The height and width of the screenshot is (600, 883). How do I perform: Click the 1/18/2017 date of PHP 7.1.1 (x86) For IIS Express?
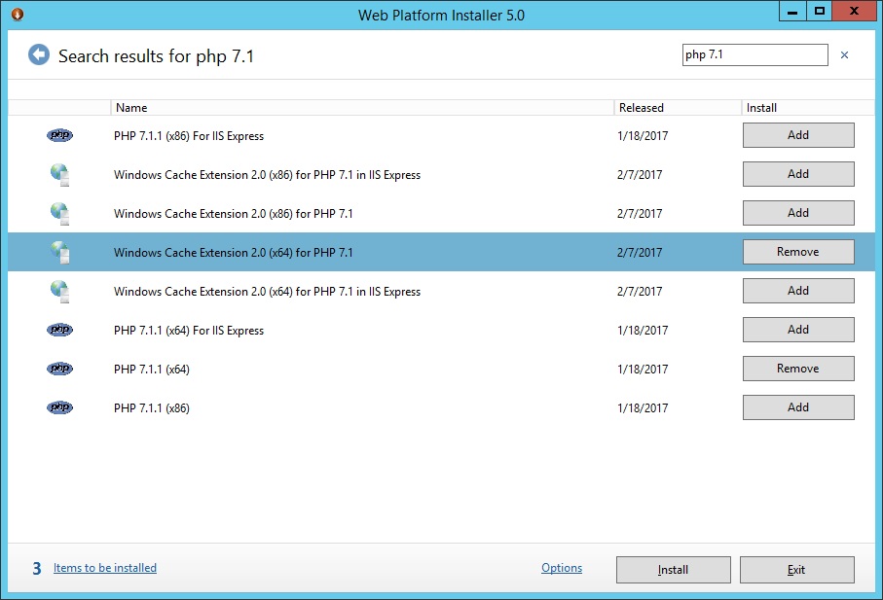pos(643,135)
